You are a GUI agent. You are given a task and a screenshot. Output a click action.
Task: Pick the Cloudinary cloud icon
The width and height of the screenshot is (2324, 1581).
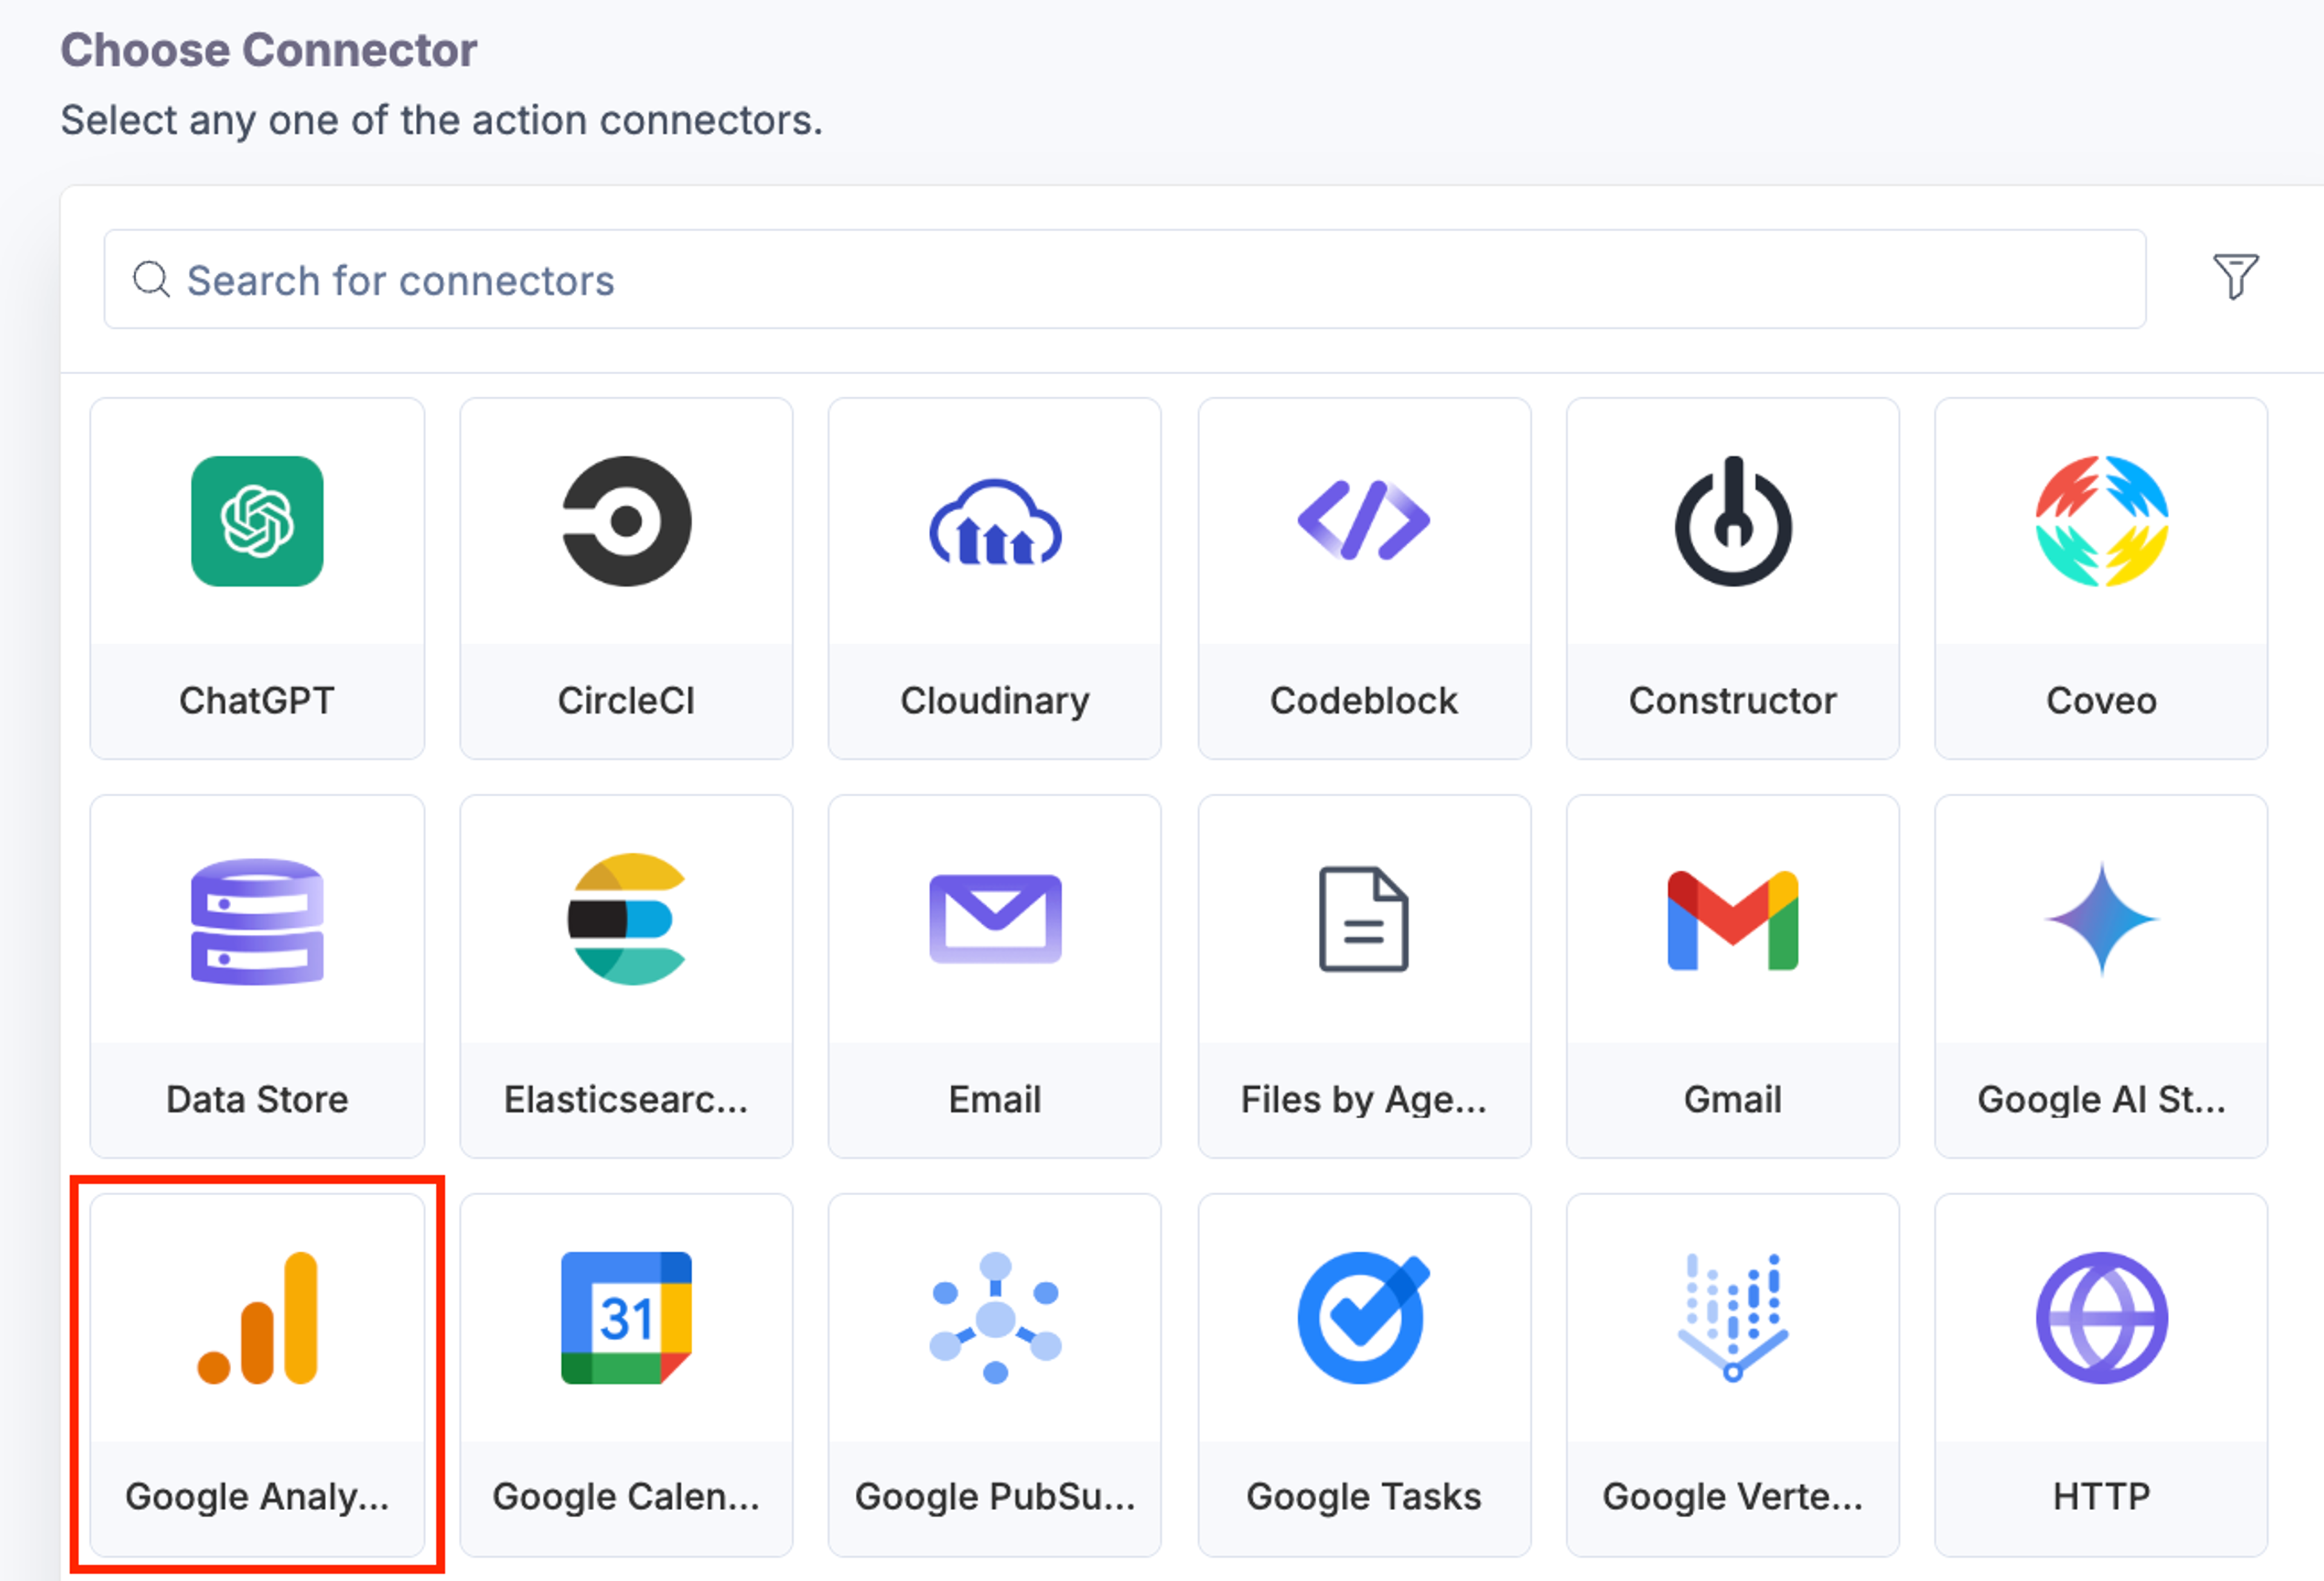pos(995,523)
